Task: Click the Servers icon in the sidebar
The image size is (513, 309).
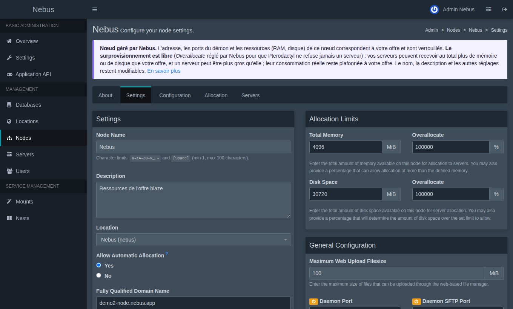Action: coord(9,154)
